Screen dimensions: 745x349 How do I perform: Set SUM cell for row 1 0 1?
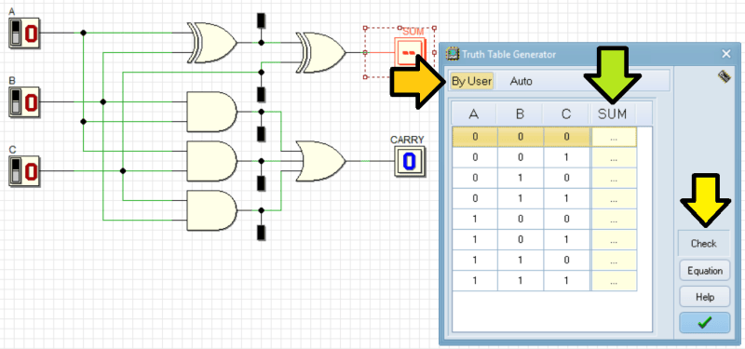pyautogui.click(x=614, y=240)
